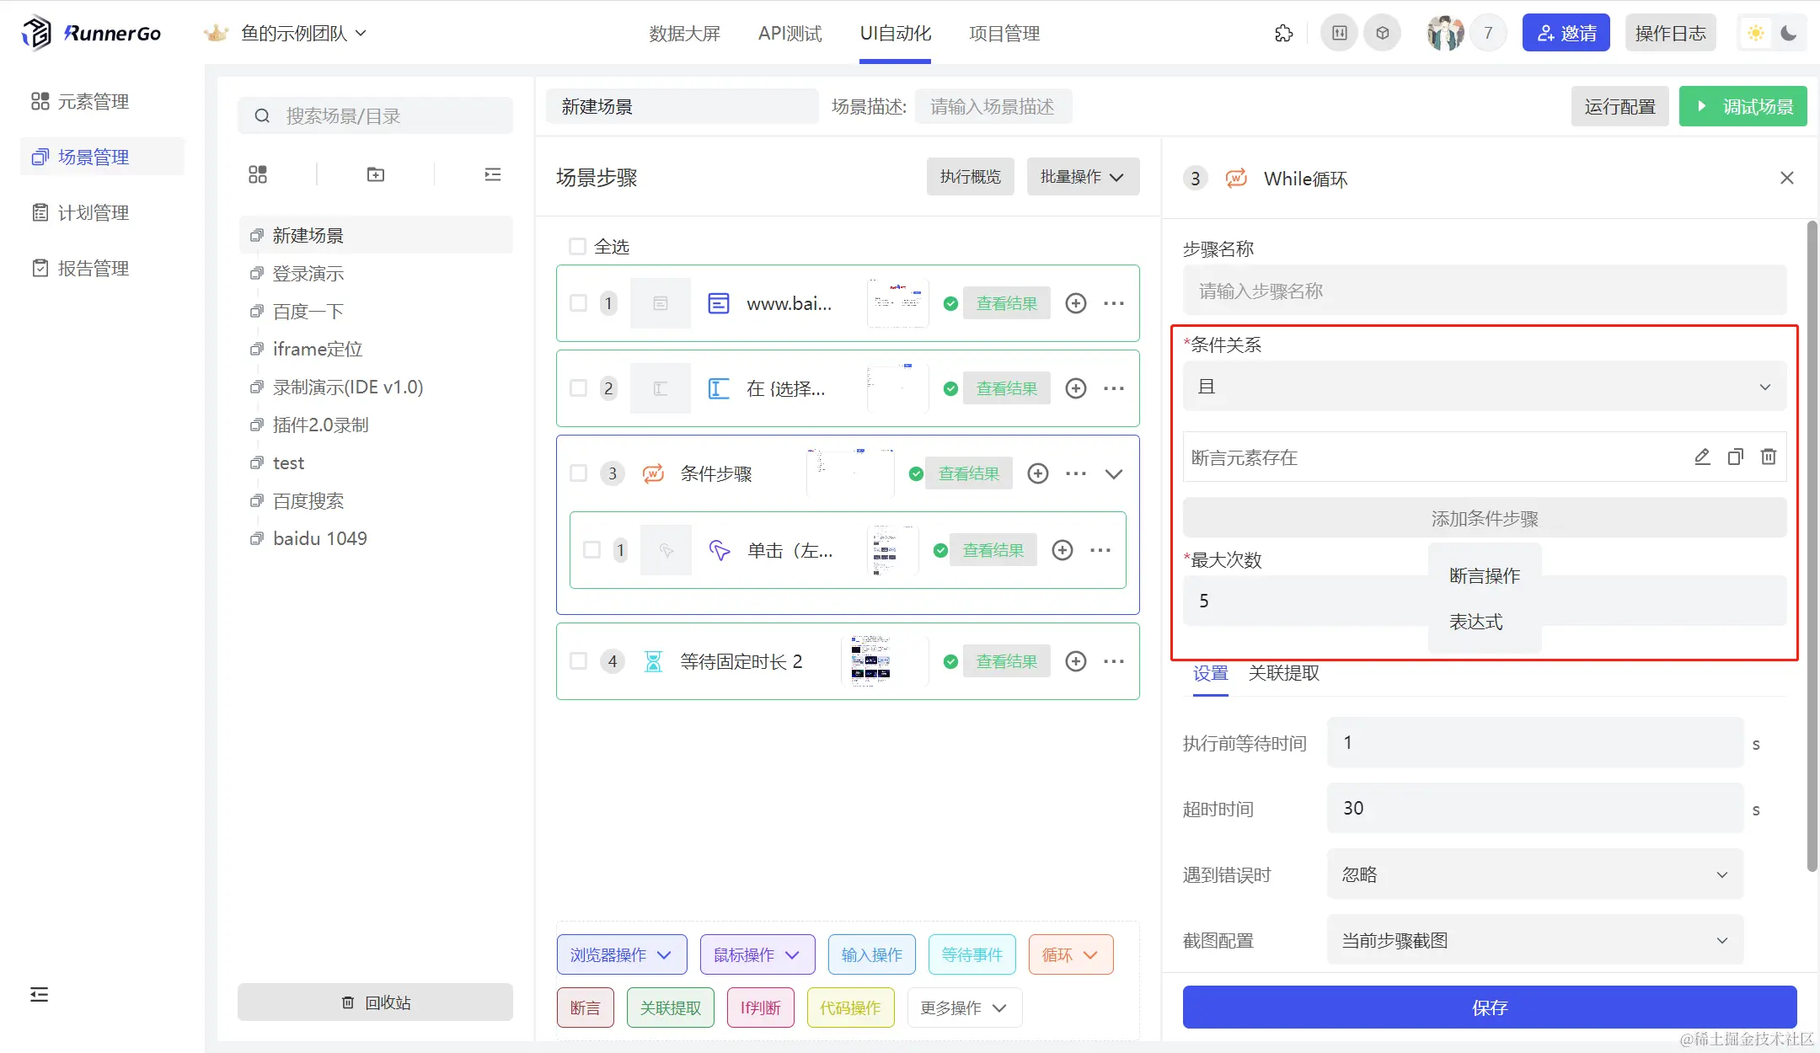This screenshot has width=1820, height=1053.
Task: Open the three-dots menu for step 1
Action: [x=1113, y=303]
